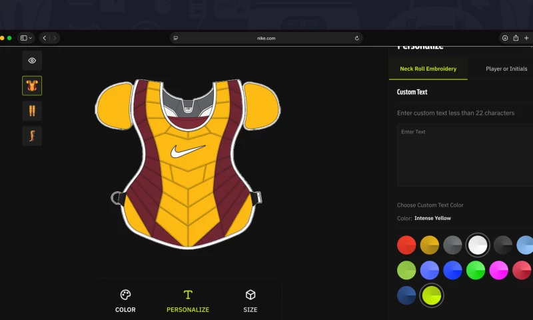Choose the royal blue color swatch
The width and height of the screenshot is (533, 320).
[x=452, y=270]
